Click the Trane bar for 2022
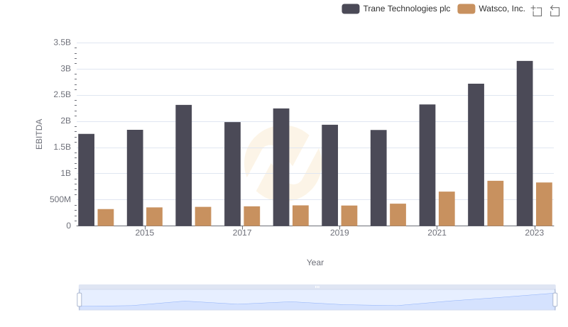The image size is (568, 327). click(476, 155)
